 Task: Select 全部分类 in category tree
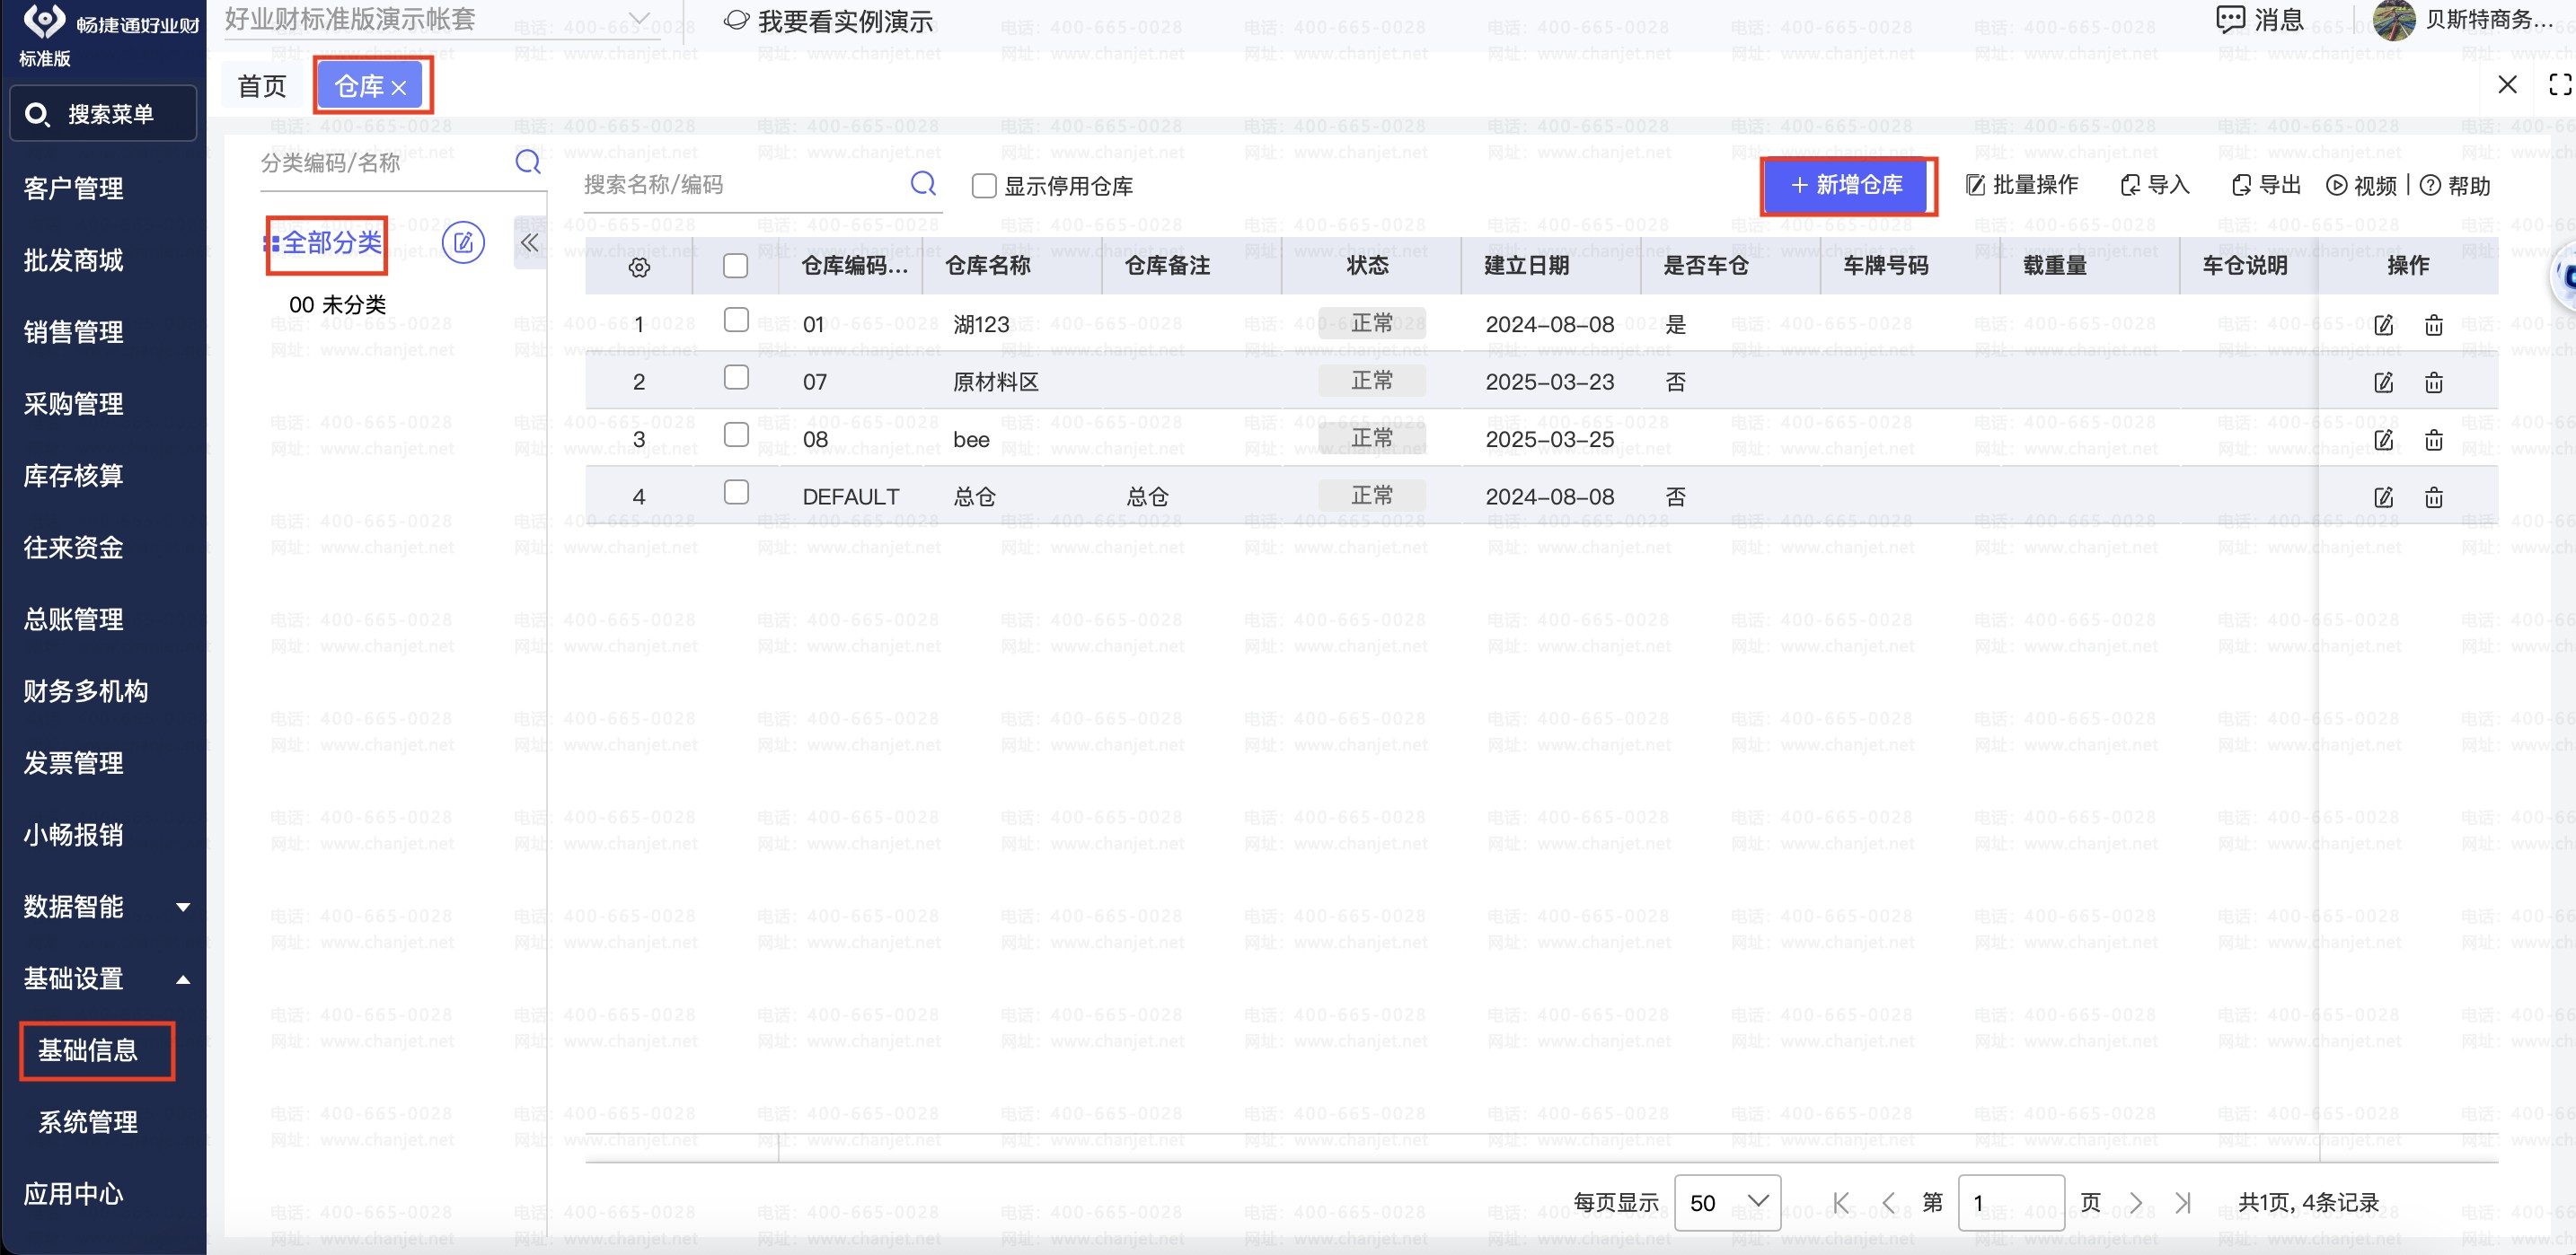click(332, 242)
